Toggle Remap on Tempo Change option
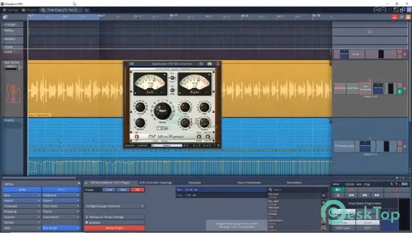 pos(87,217)
